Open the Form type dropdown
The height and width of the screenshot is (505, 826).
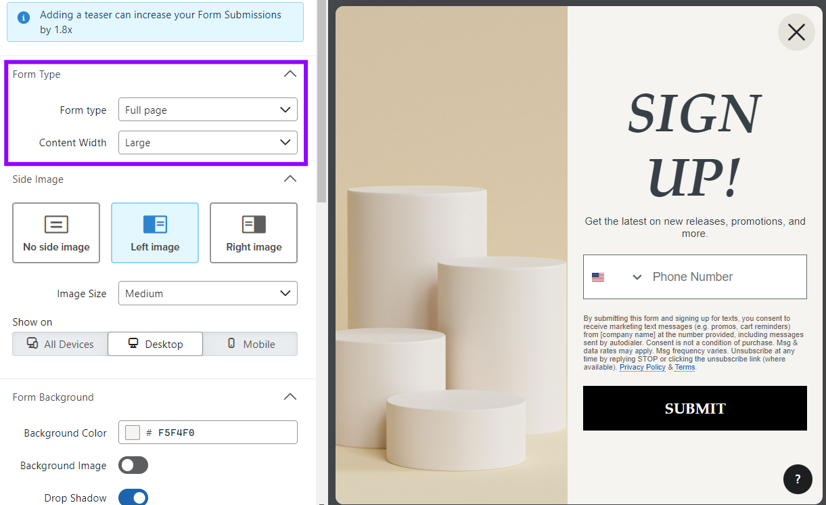click(208, 109)
